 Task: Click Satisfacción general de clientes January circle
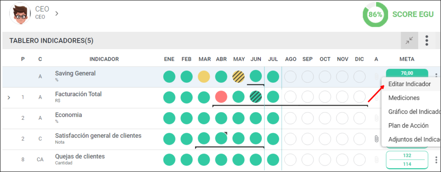tap(169, 139)
